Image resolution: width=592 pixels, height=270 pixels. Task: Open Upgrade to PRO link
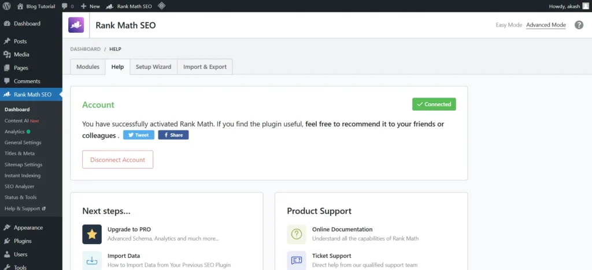pyautogui.click(x=129, y=230)
